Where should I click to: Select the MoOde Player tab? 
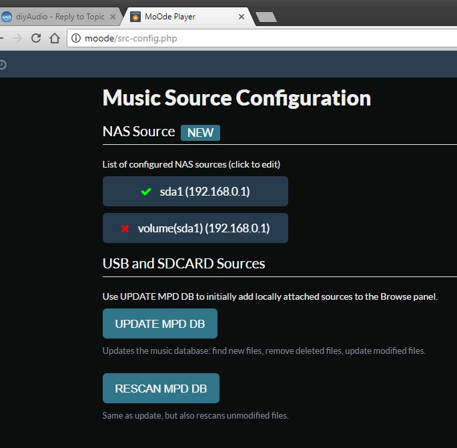(x=188, y=17)
